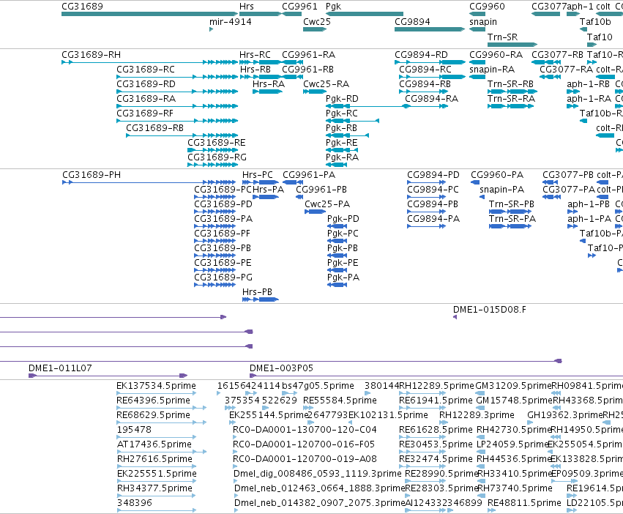623x514 pixels.
Task: Select the Pgk-RE transcript
Action: coord(342,150)
